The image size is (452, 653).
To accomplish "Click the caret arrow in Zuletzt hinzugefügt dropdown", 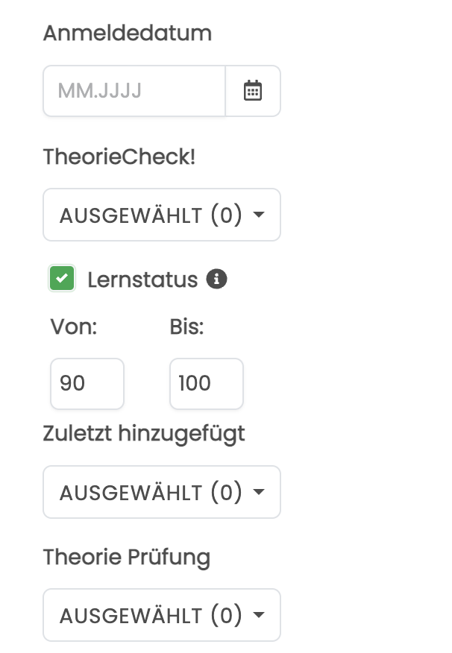I will [259, 492].
